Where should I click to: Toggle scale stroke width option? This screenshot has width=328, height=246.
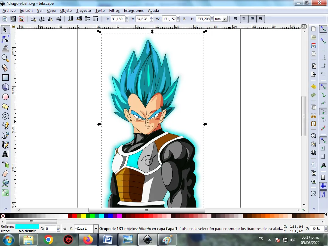[x=235, y=19]
